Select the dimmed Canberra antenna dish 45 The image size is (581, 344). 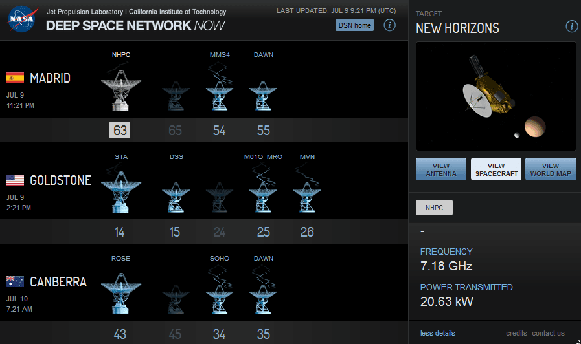click(176, 299)
